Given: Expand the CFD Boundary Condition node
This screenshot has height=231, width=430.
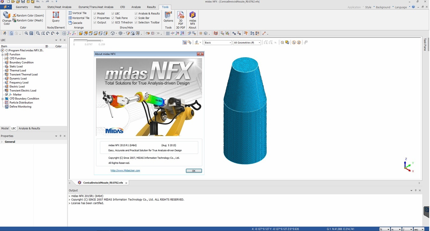Looking at the screenshot, I should [x=3, y=99].
